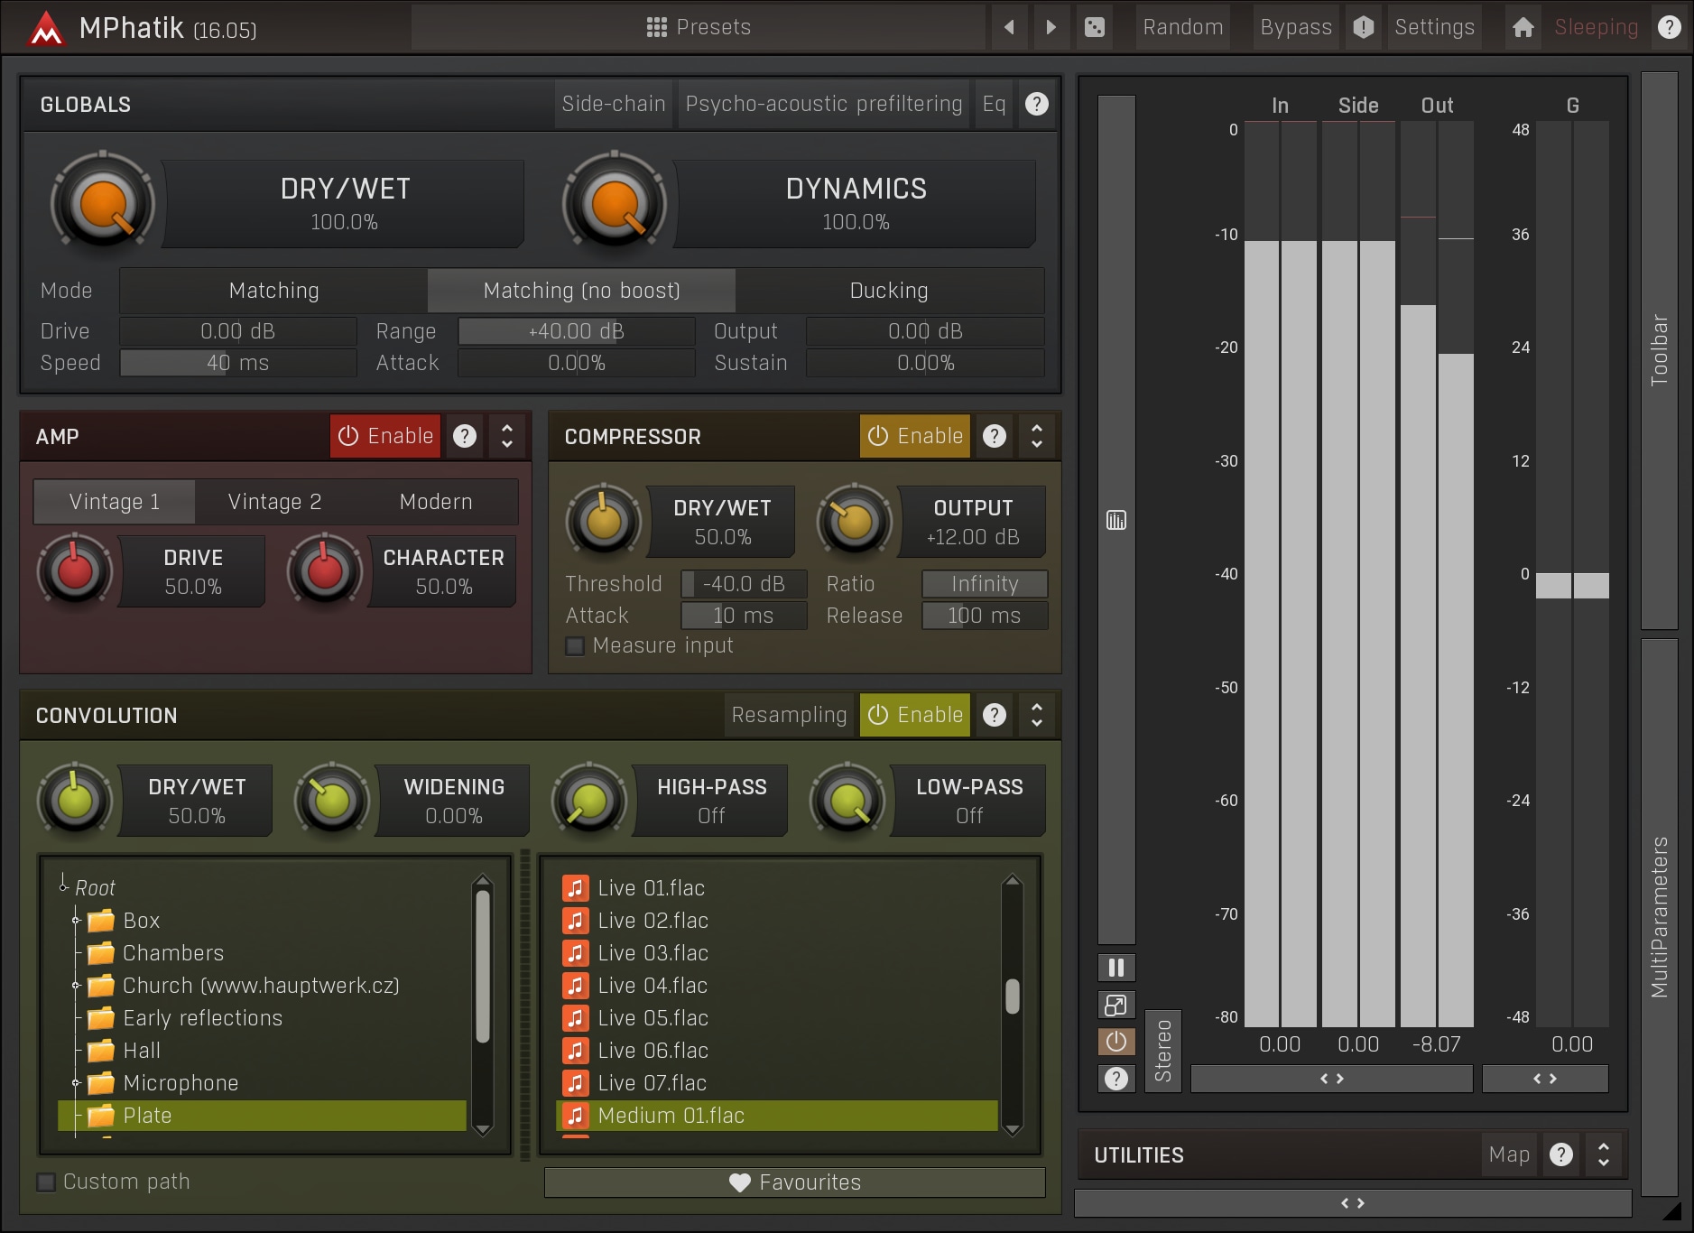1694x1233 pixels.
Task: Click the meter pause button
Action: [x=1116, y=968]
